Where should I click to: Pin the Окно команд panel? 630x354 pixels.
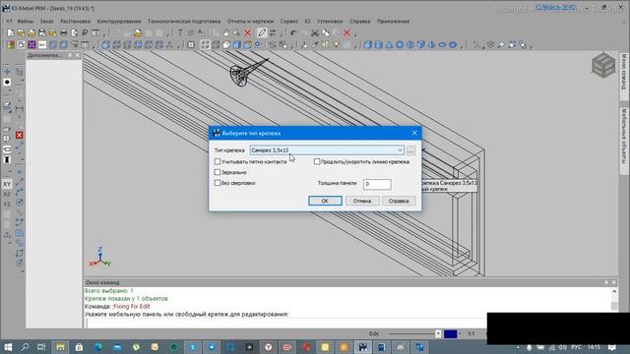coord(606,282)
